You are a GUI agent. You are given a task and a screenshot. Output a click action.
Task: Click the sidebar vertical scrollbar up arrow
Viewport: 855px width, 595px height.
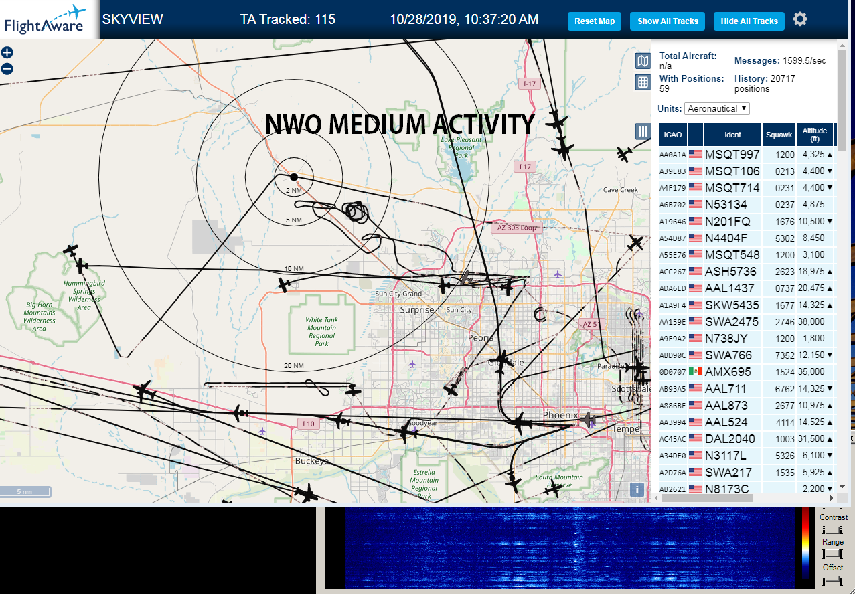[x=842, y=45]
